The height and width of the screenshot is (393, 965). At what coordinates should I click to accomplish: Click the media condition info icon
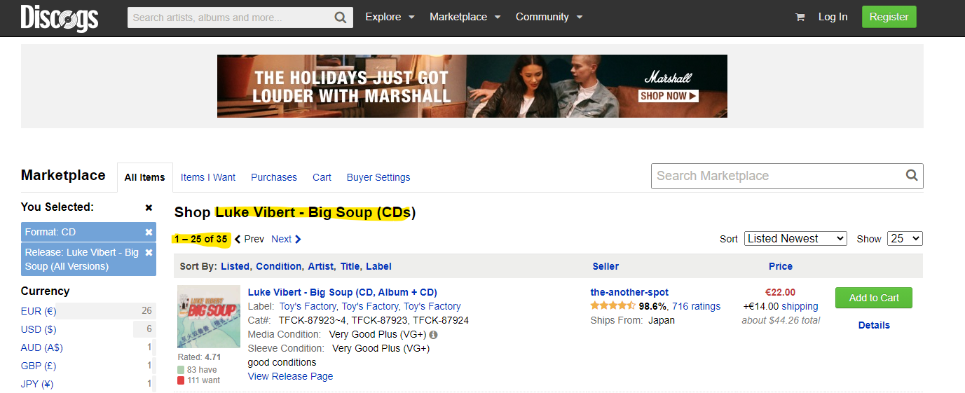(434, 335)
